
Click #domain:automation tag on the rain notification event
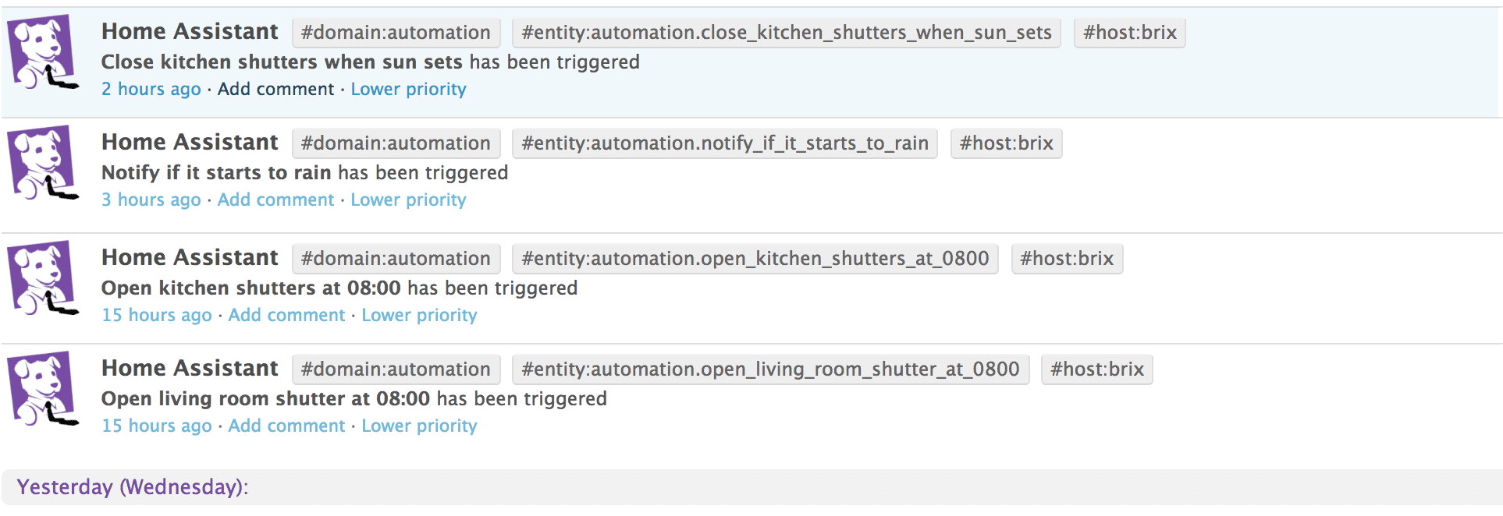click(396, 143)
